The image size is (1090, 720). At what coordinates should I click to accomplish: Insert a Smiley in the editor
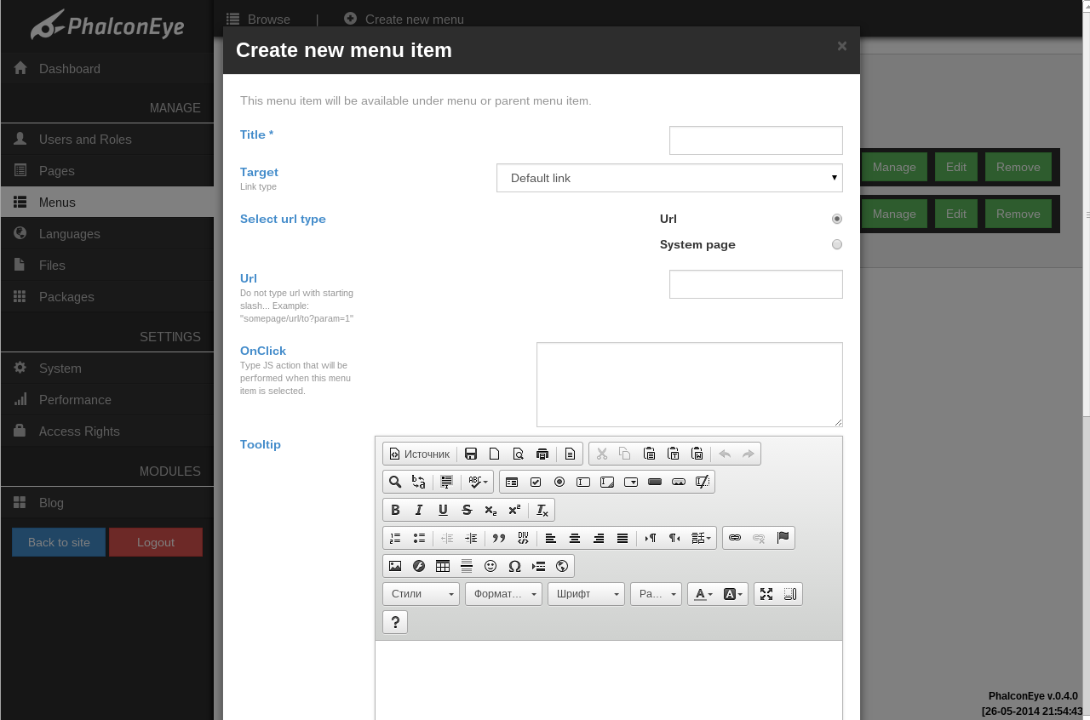coord(490,566)
